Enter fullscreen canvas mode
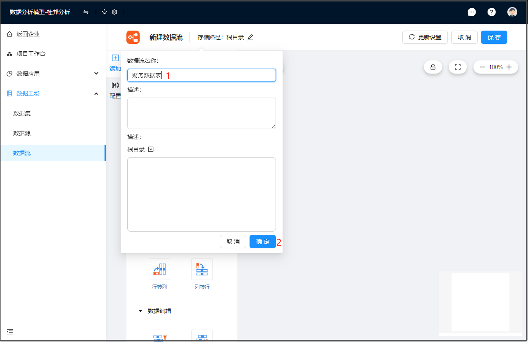Viewport: 528px width, 342px height. (x=457, y=67)
